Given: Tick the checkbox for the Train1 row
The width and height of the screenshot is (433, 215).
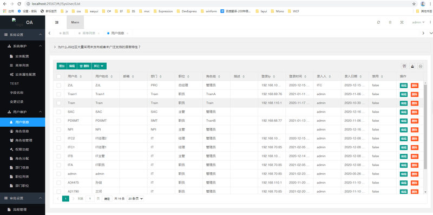Looking at the screenshot, I should click(58, 94).
